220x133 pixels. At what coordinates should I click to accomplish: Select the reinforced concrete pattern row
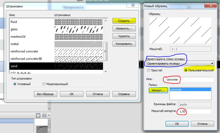pyautogui.click(x=56, y=51)
